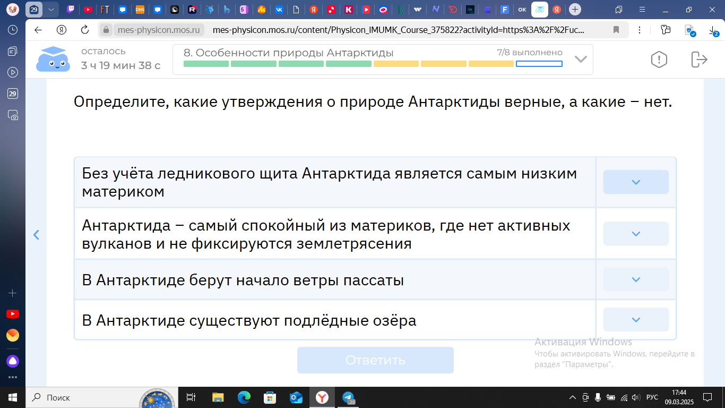The height and width of the screenshot is (408, 725).
Task: Go back with the browser arrow
Action: (x=38, y=30)
